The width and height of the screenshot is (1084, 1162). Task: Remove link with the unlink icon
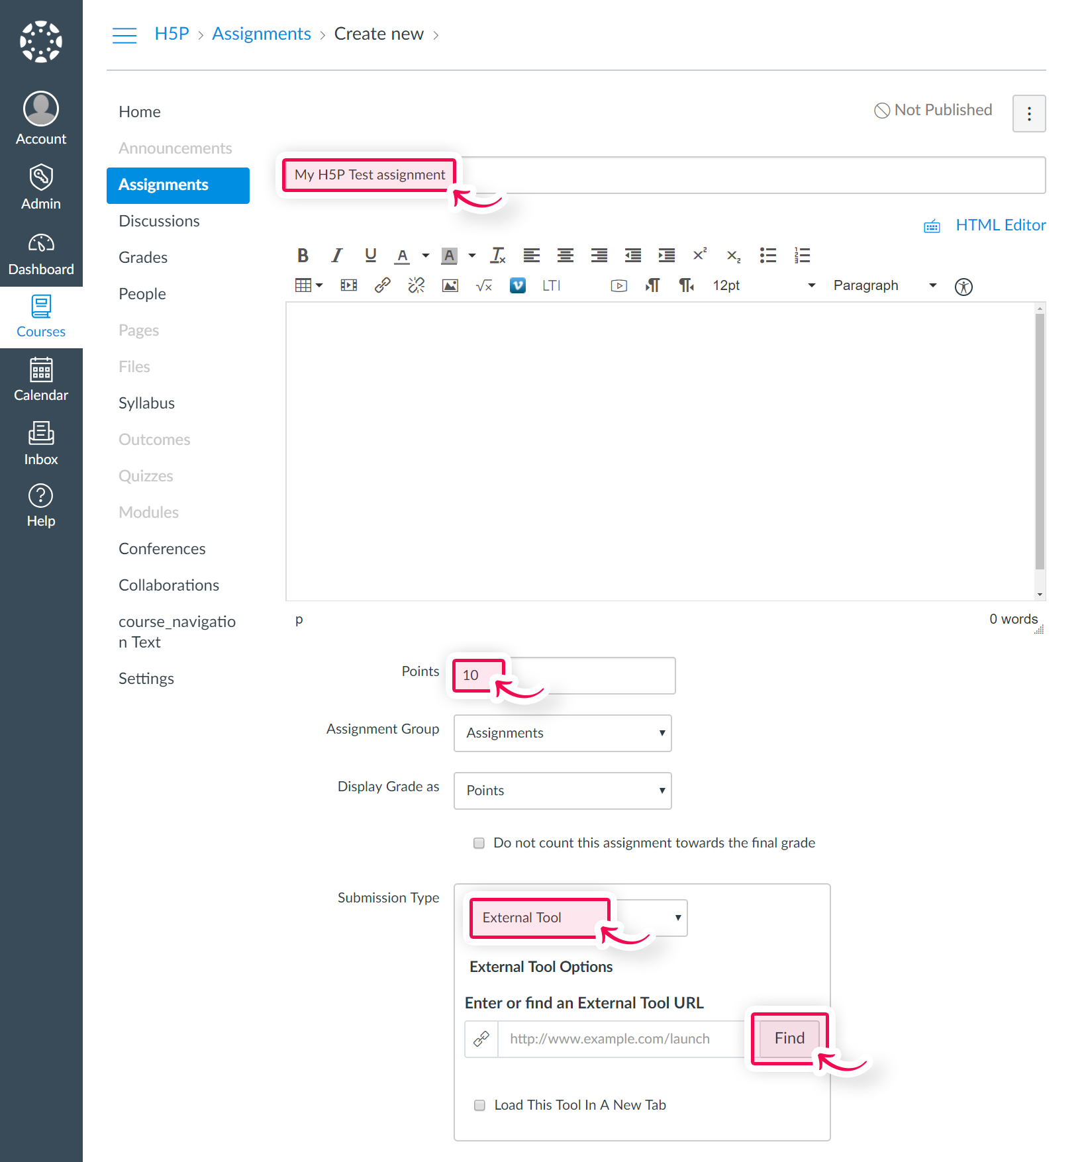coord(417,285)
